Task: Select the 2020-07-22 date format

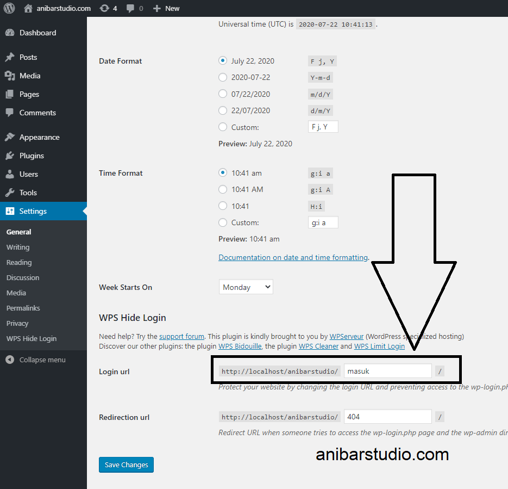Action: click(223, 77)
